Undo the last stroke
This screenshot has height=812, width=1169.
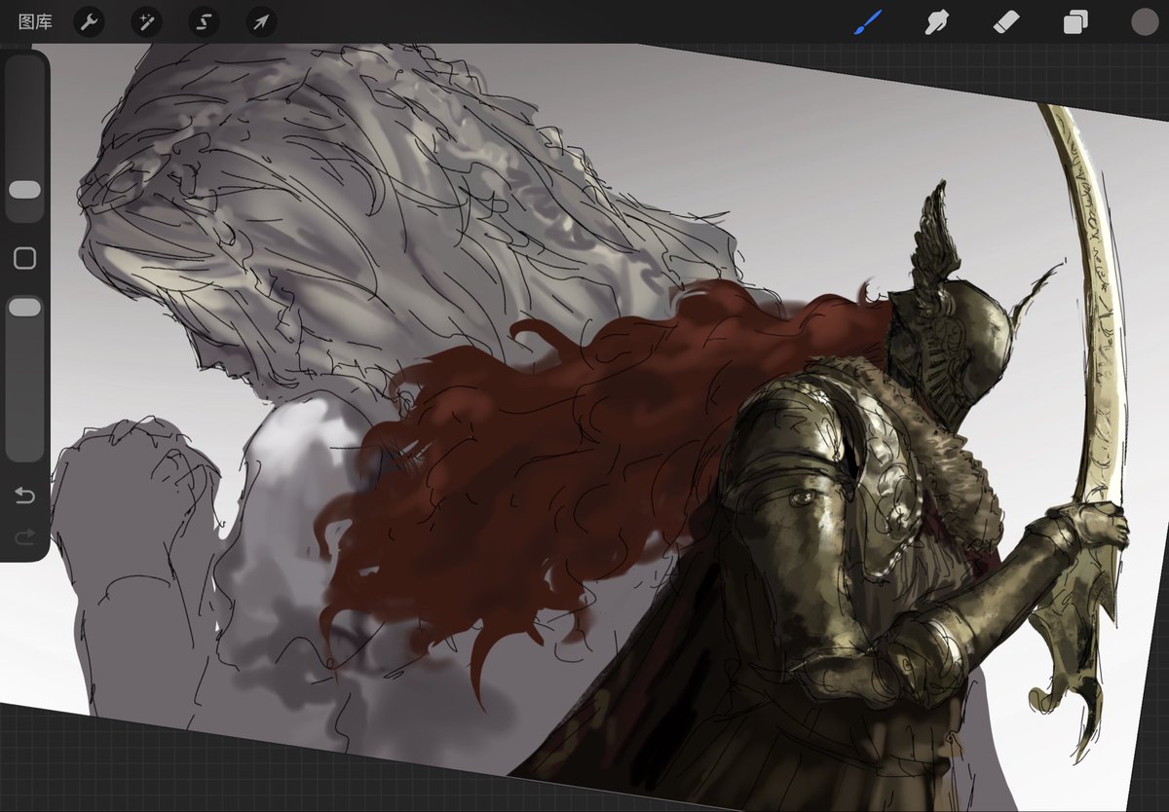point(24,497)
